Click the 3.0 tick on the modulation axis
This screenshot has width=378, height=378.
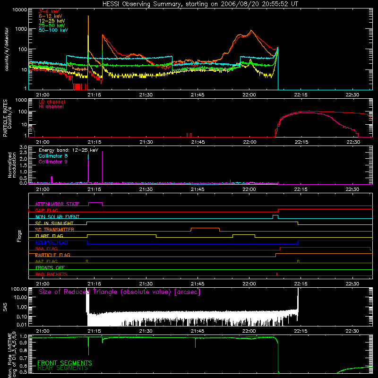point(23,147)
